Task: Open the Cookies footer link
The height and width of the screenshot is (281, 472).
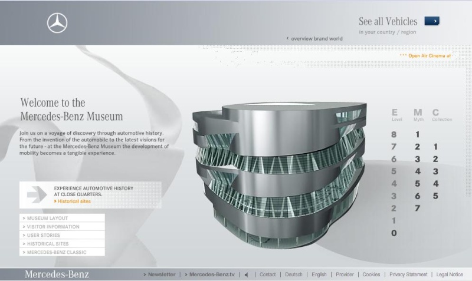Action: (371, 275)
